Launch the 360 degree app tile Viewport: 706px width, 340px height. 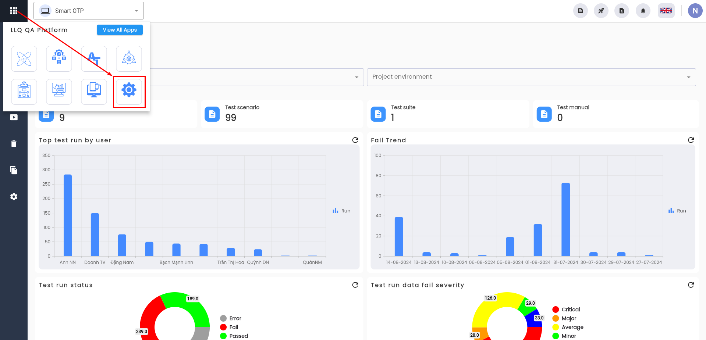[x=24, y=59]
